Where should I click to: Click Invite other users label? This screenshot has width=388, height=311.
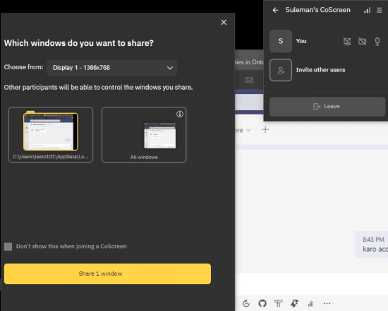click(320, 70)
